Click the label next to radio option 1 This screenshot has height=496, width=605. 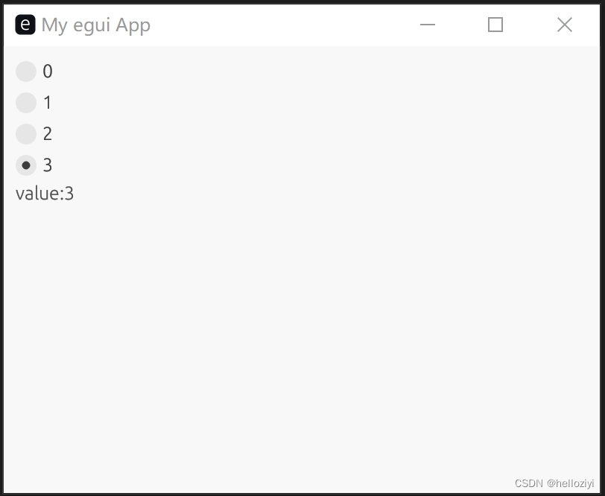(x=47, y=102)
